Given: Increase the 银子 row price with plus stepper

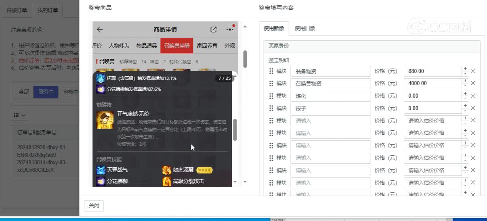Looking at the screenshot, I should 465,106.
